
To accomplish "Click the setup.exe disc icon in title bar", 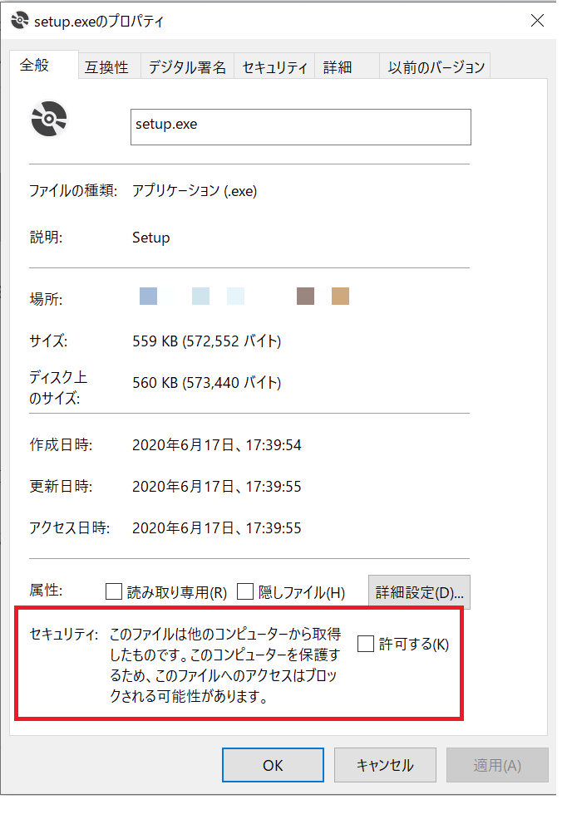I will [20, 20].
